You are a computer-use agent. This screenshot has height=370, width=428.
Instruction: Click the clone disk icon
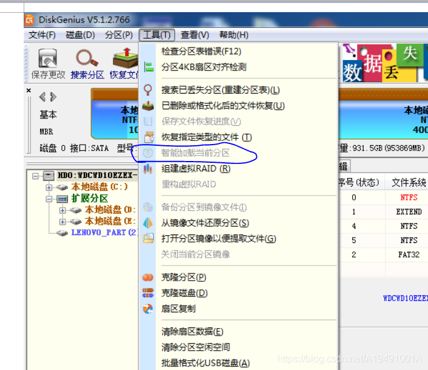point(148,293)
